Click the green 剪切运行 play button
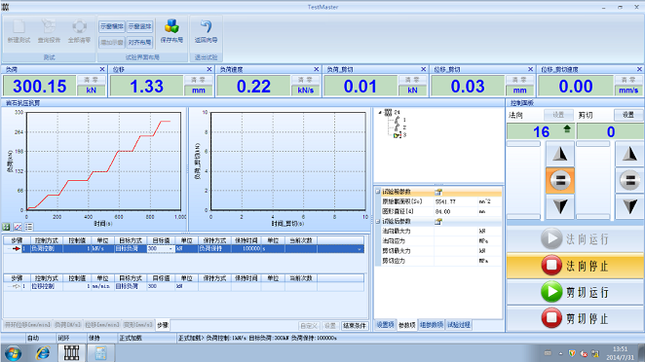This screenshot has height=362, width=645. tap(551, 292)
